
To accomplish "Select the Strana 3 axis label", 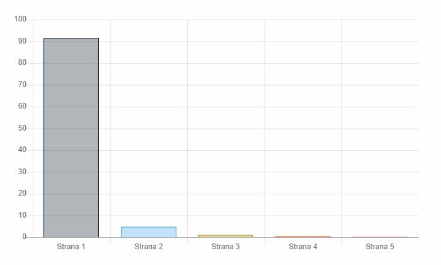I will point(226,246).
